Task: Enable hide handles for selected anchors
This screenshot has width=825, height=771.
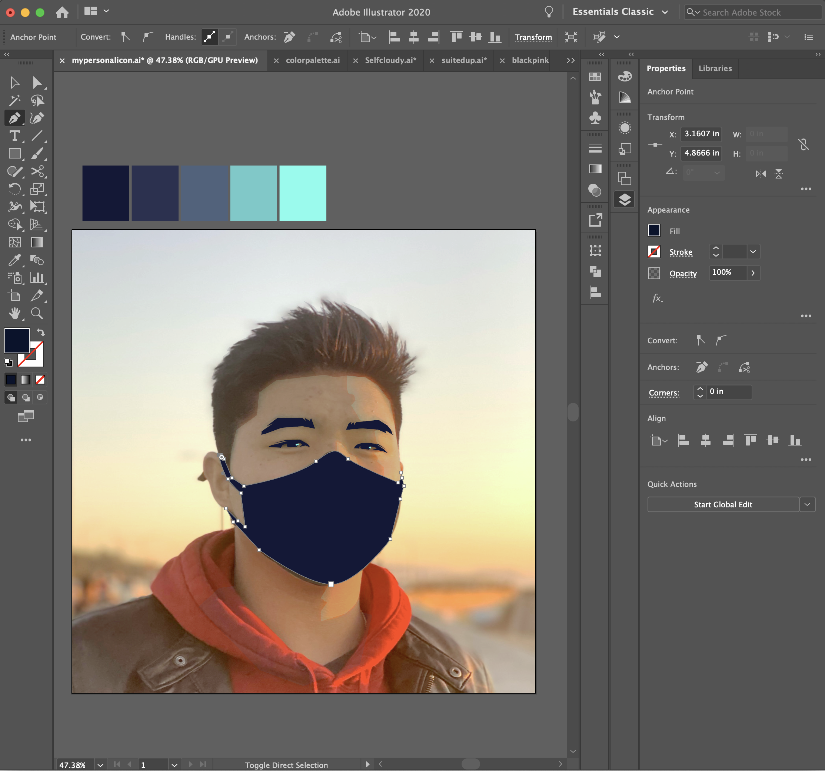Action: click(x=228, y=37)
